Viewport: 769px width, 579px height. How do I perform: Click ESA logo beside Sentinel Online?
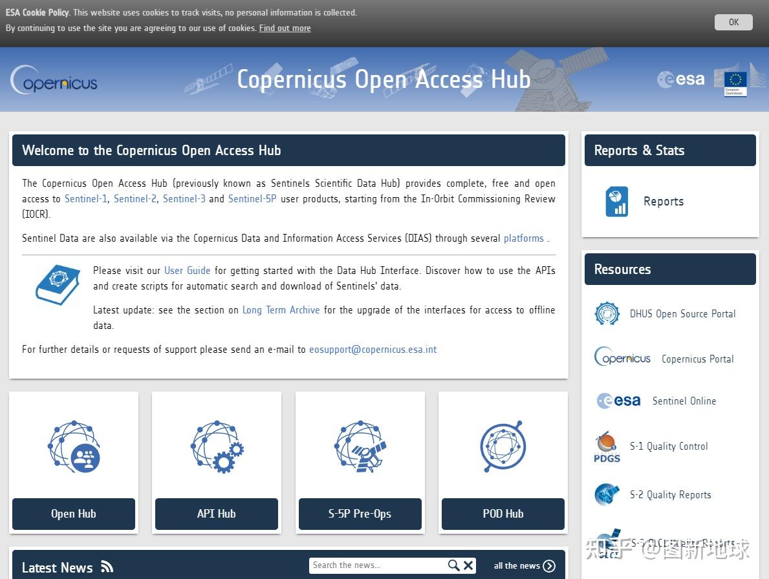point(618,401)
